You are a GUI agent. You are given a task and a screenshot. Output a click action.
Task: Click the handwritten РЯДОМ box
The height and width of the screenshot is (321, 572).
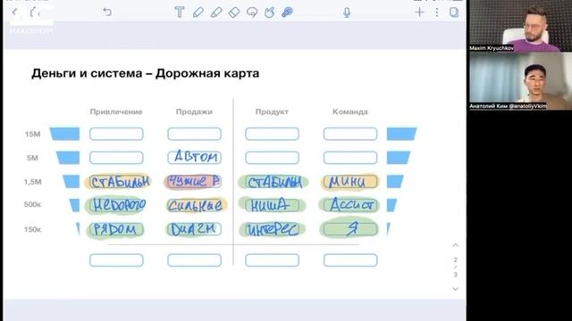coord(115,229)
